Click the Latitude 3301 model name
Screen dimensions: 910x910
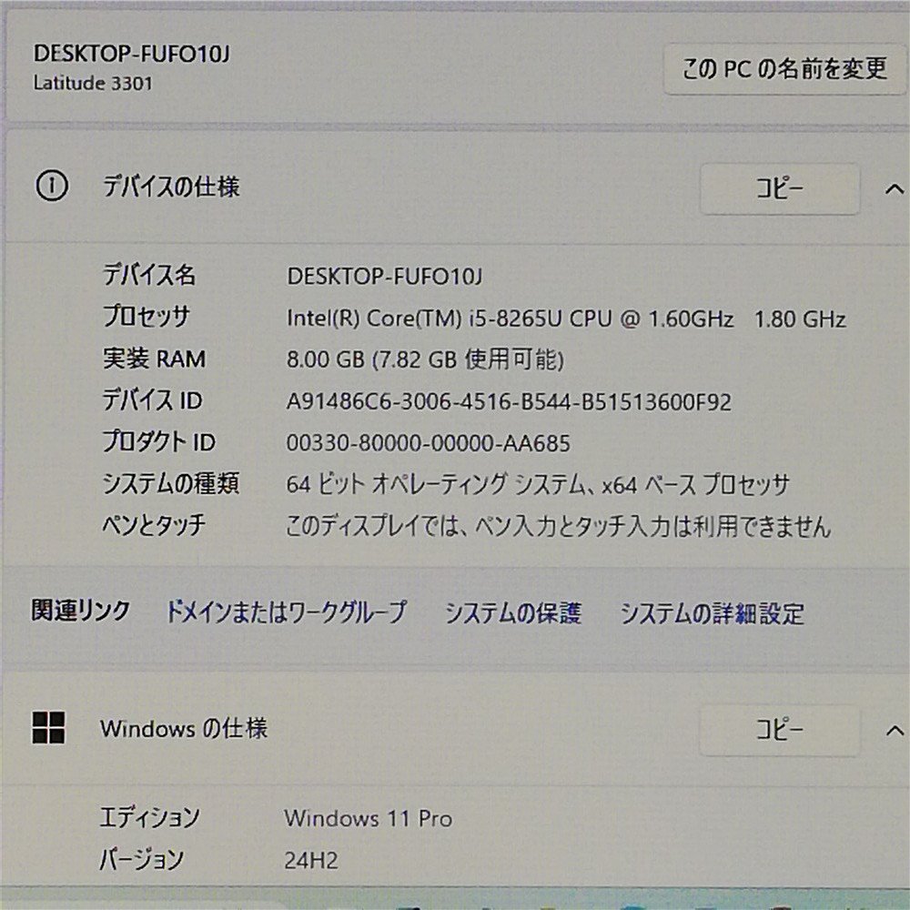(93, 83)
